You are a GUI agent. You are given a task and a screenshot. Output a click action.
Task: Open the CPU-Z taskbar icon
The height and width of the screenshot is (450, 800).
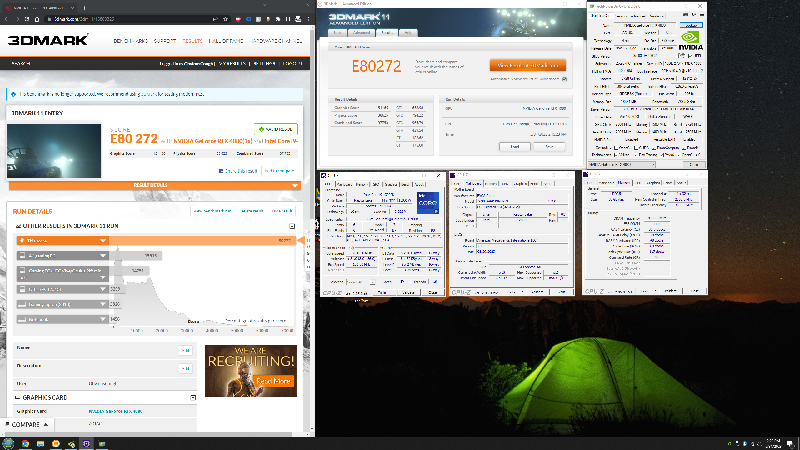(x=87, y=443)
